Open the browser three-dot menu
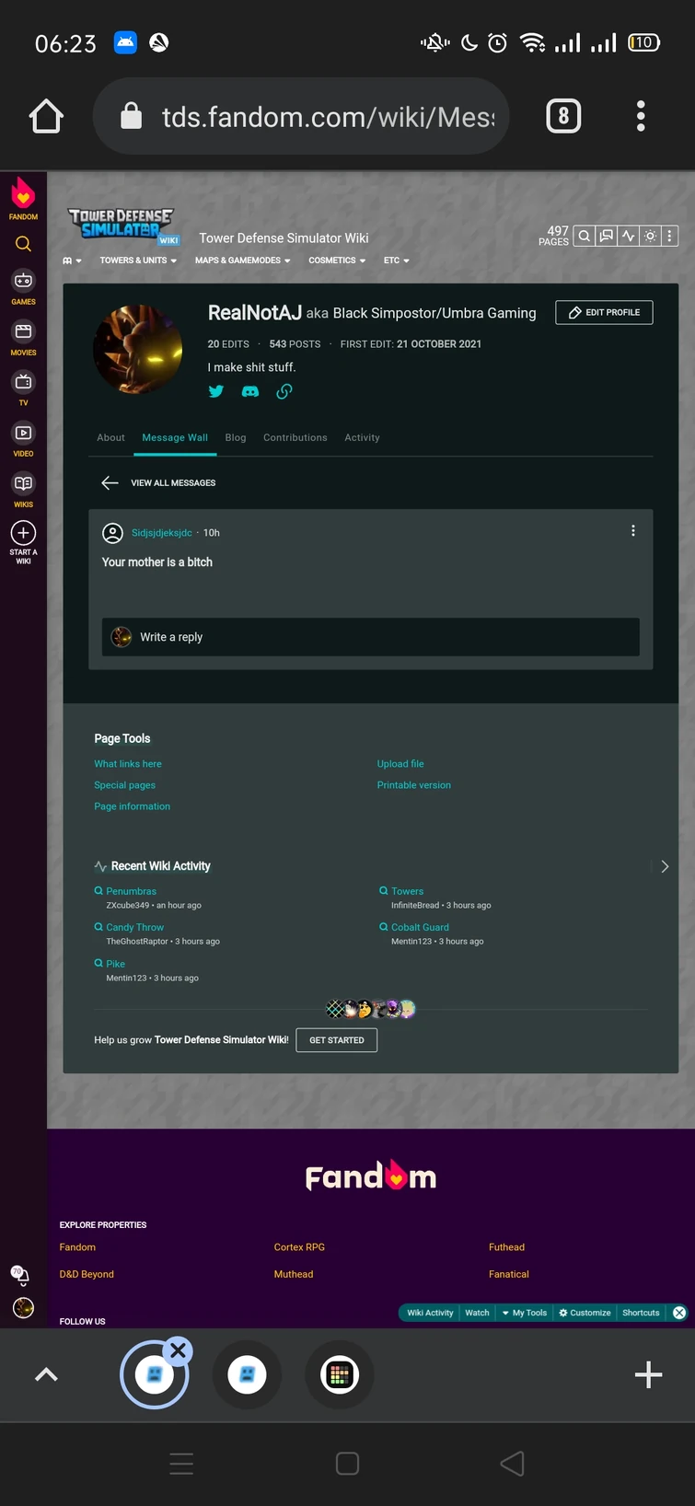Image resolution: width=695 pixels, height=1506 pixels. [641, 116]
